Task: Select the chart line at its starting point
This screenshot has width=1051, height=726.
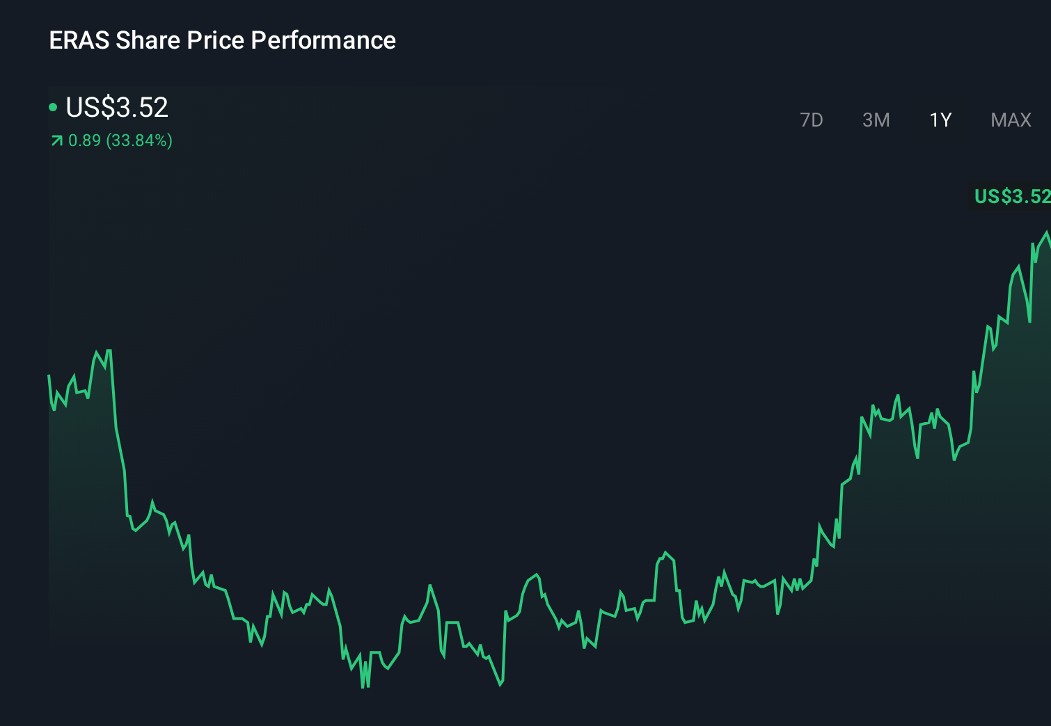Action: [x=49, y=376]
